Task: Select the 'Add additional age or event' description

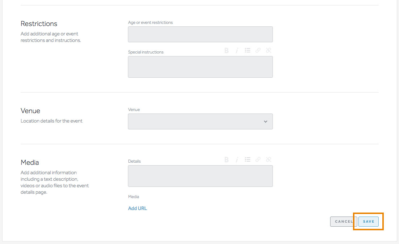Action: [51, 37]
